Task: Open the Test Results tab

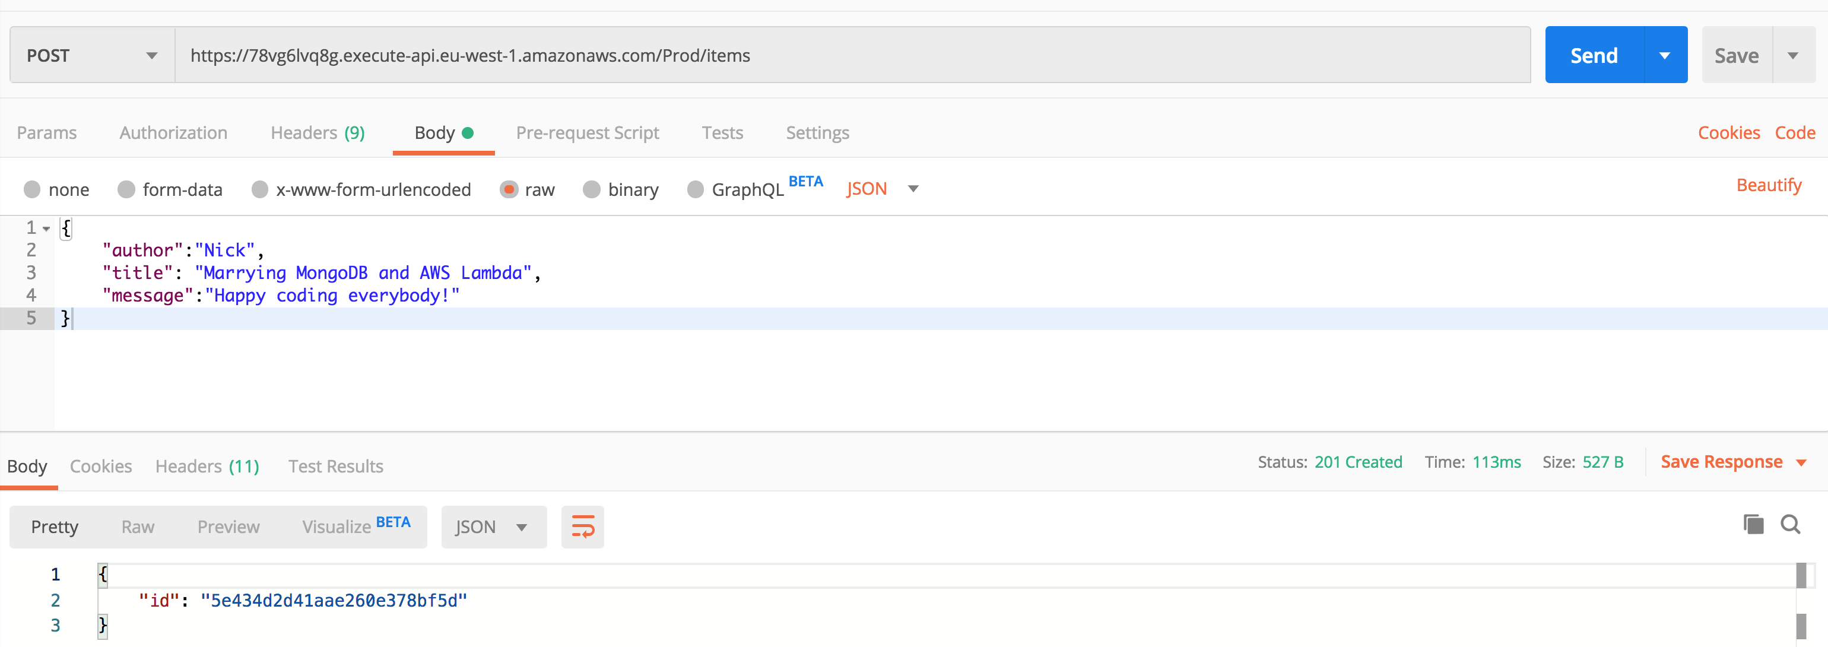Action: [336, 466]
